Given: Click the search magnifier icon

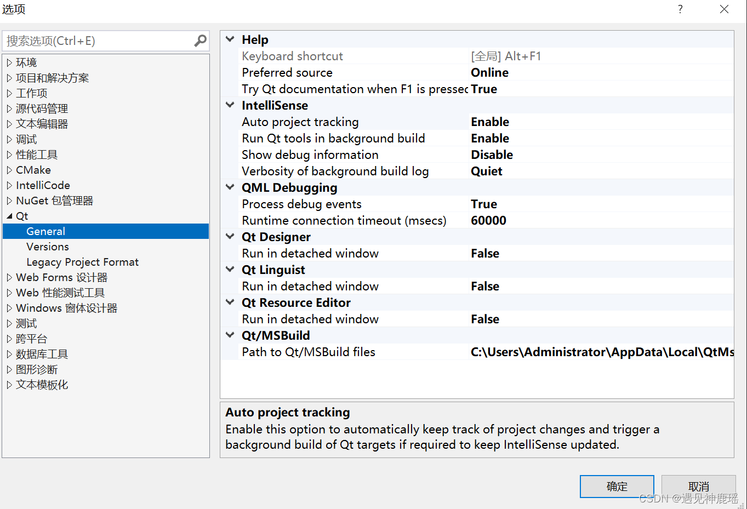Looking at the screenshot, I should tap(201, 41).
